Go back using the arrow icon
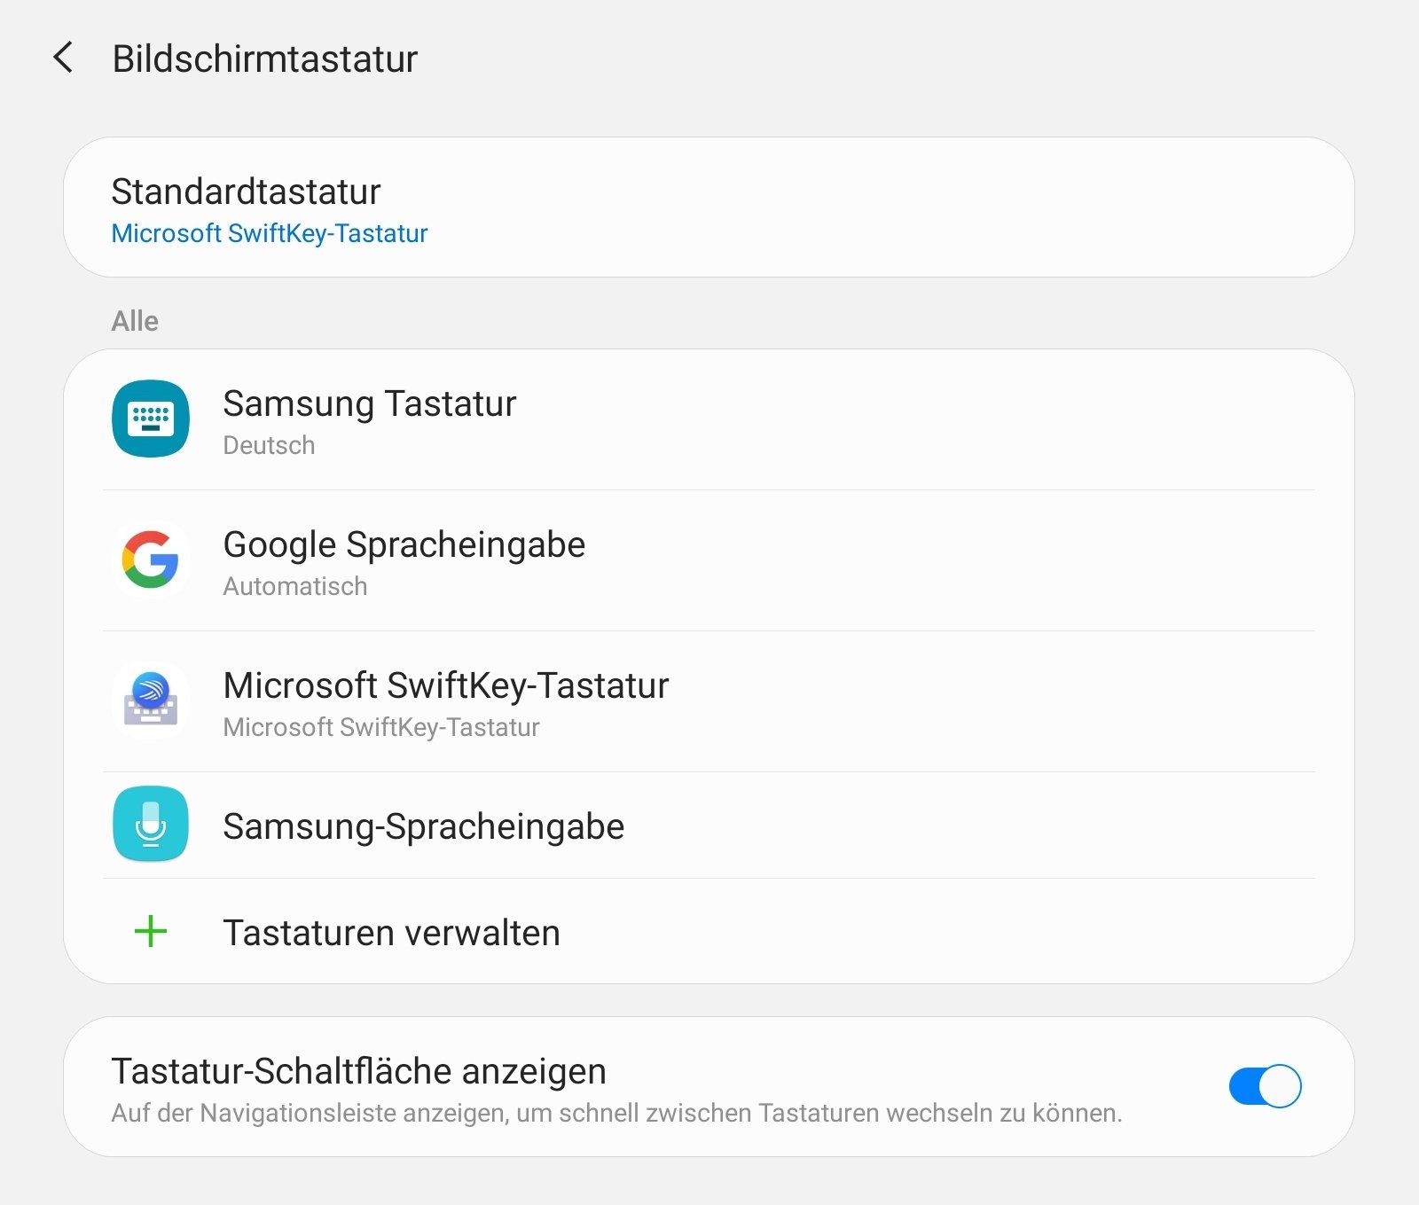 (x=63, y=58)
